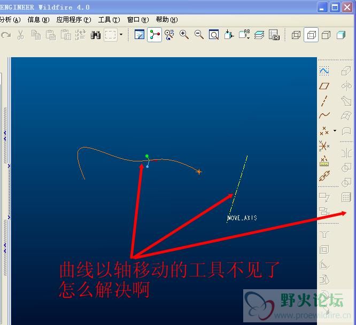This screenshot has width=356, height=325.
Task: Click the greyed Style surface tool
Action: tap(346, 131)
